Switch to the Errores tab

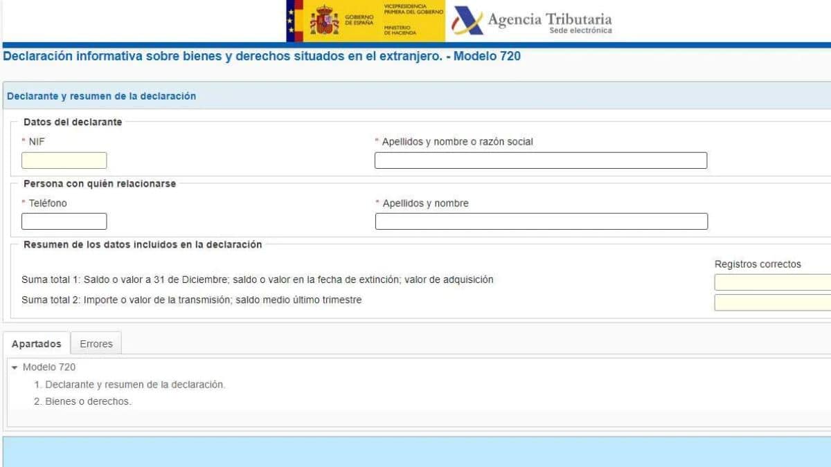click(96, 343)
